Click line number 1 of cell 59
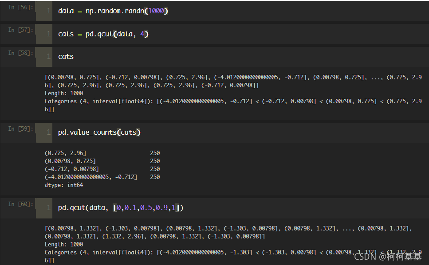The image size is (429, 265). click(x=48, y=132)
